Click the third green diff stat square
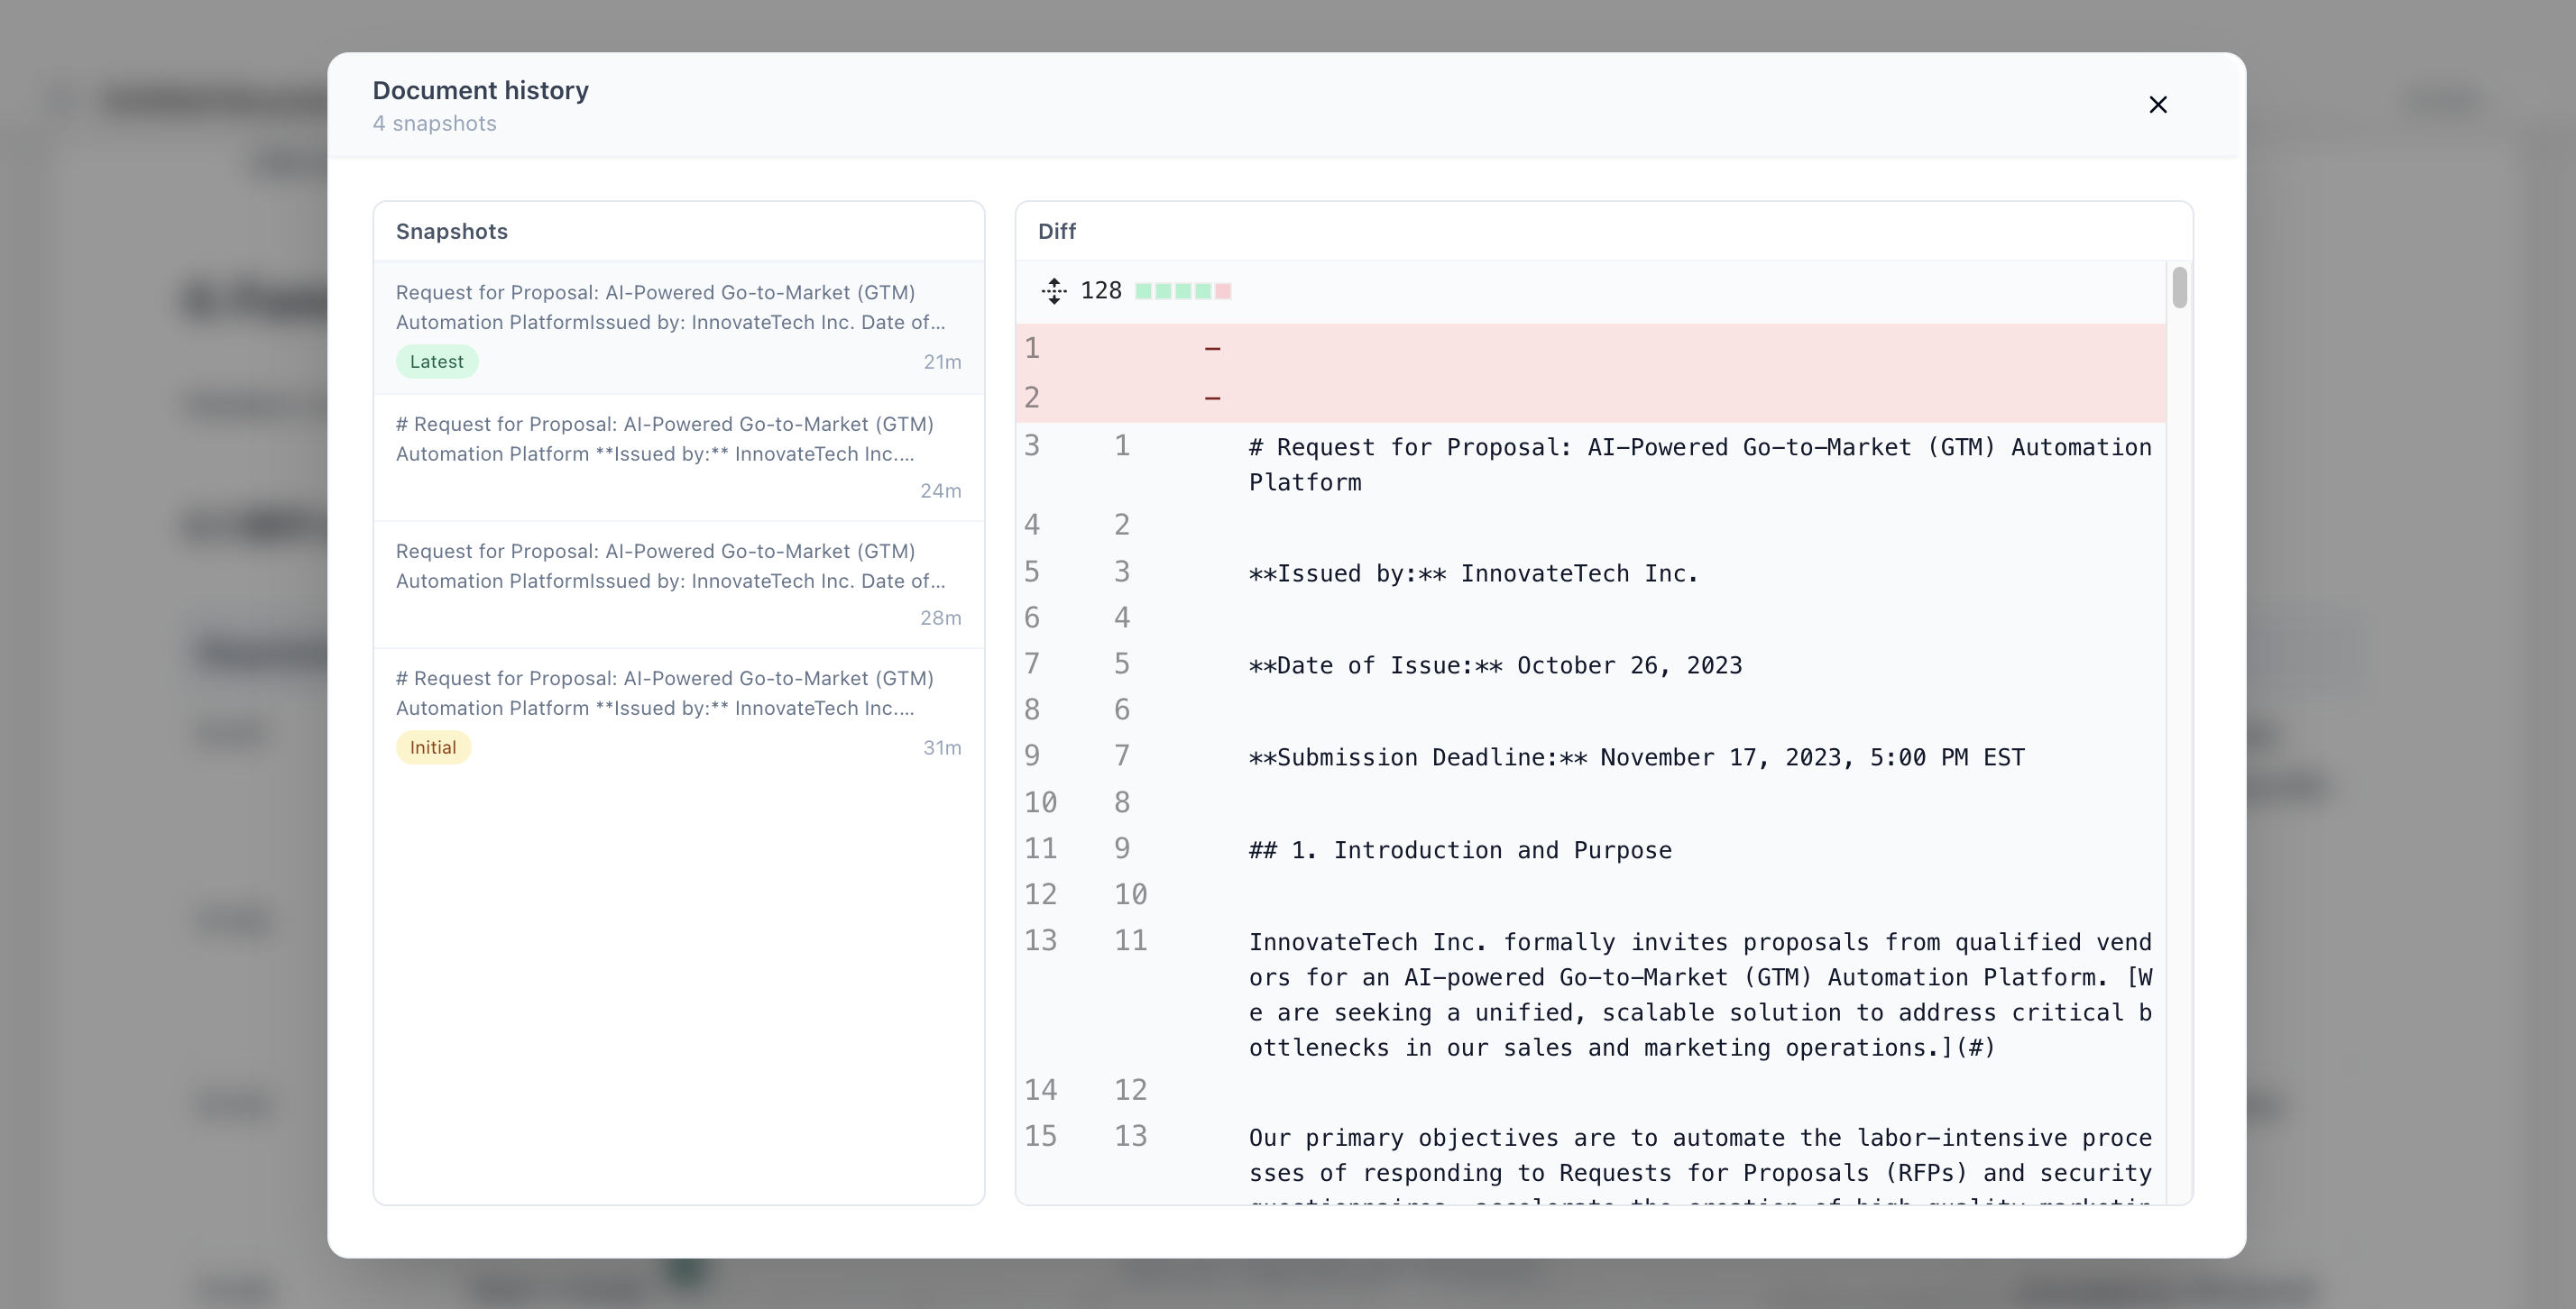 tap(1186, 291)
